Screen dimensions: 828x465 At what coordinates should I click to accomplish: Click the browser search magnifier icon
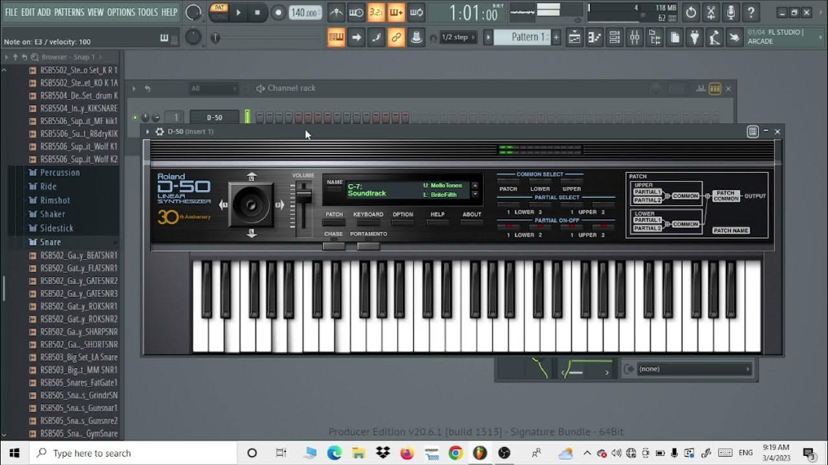coord(34,57)
